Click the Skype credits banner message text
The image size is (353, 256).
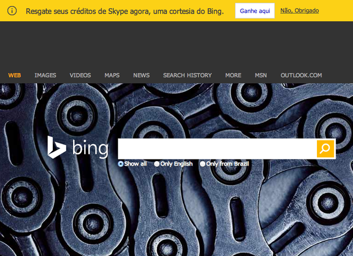125,11
